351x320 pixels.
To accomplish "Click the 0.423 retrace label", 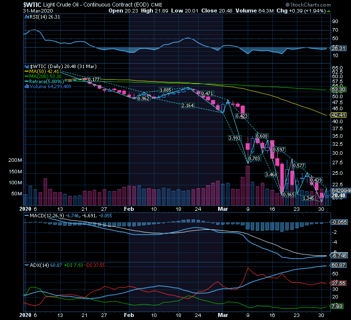I will [x=242, y=116].
